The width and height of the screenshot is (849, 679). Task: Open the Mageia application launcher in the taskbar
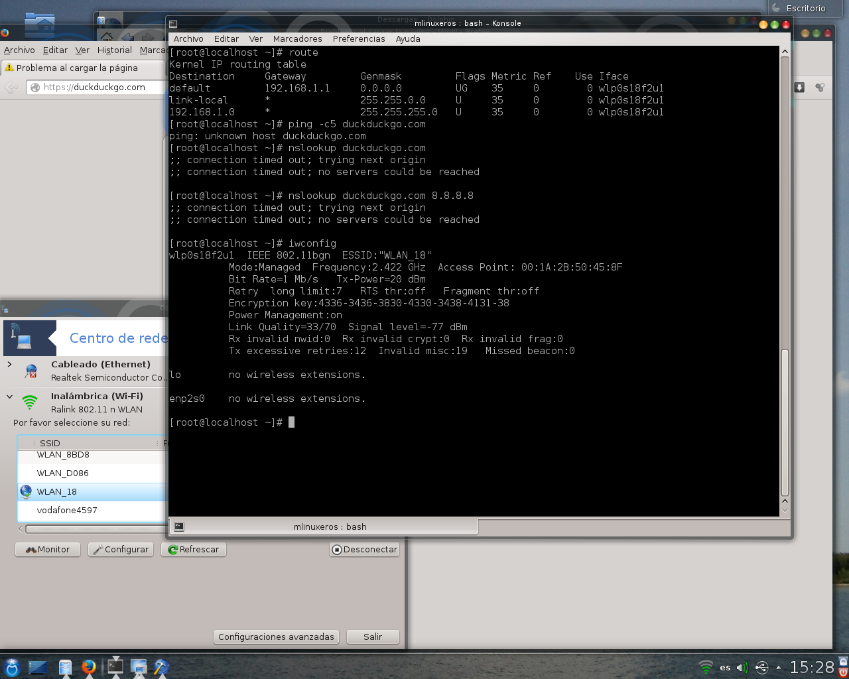coord(11,667)
